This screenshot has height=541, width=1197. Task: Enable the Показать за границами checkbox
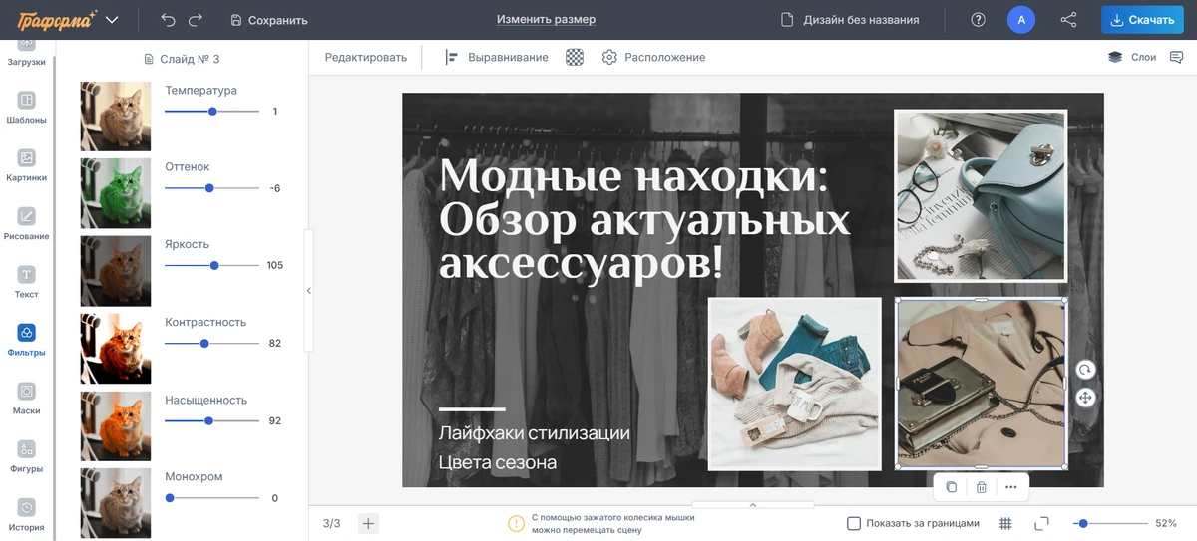pos(854,523)
